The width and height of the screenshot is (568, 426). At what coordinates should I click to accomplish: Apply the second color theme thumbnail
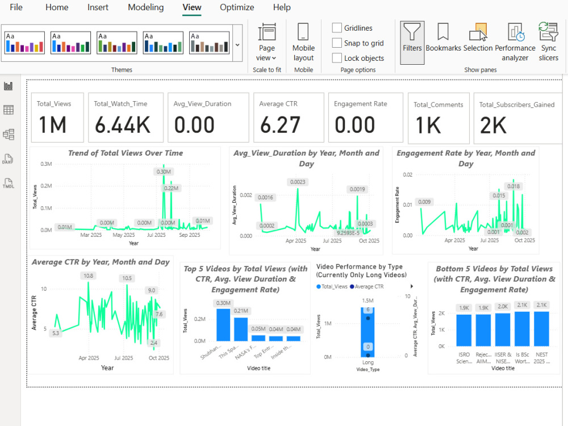[70, 43]
